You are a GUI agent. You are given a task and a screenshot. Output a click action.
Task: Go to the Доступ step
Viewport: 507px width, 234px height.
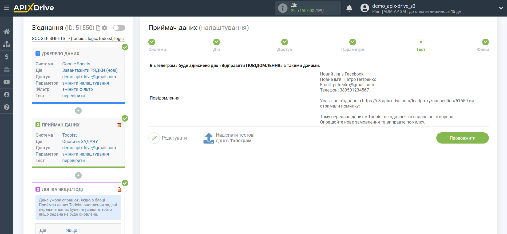(284, 42)
